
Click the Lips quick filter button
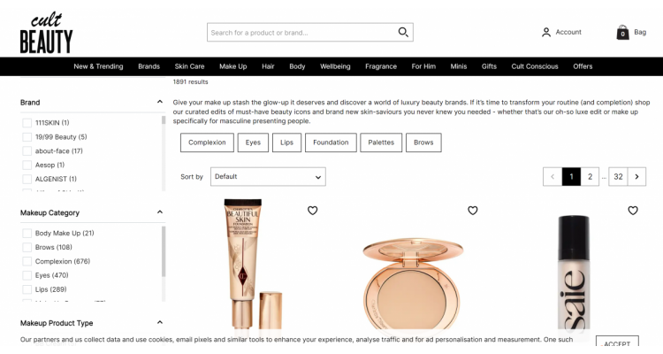coord(286,142)
